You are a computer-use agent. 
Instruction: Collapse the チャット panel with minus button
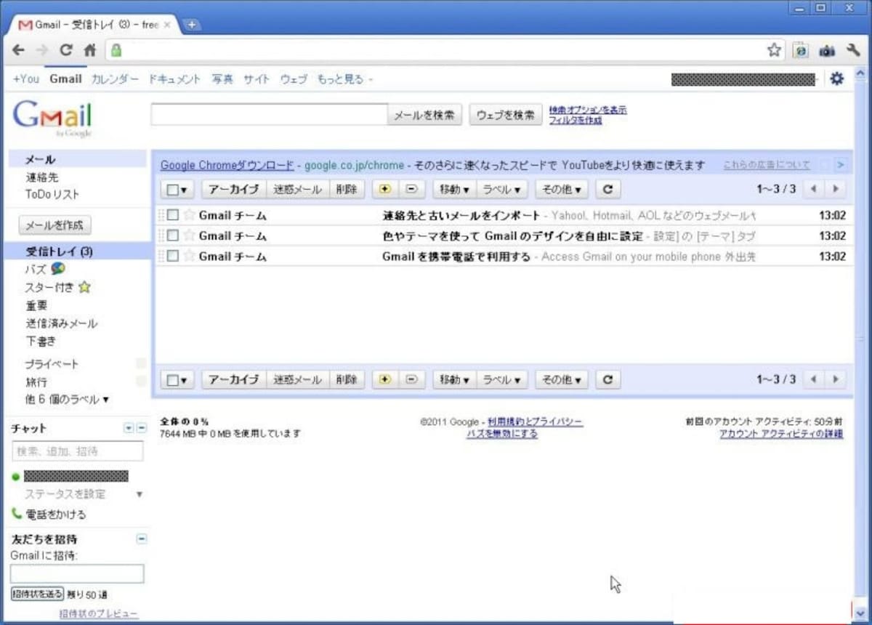(142, 428)
